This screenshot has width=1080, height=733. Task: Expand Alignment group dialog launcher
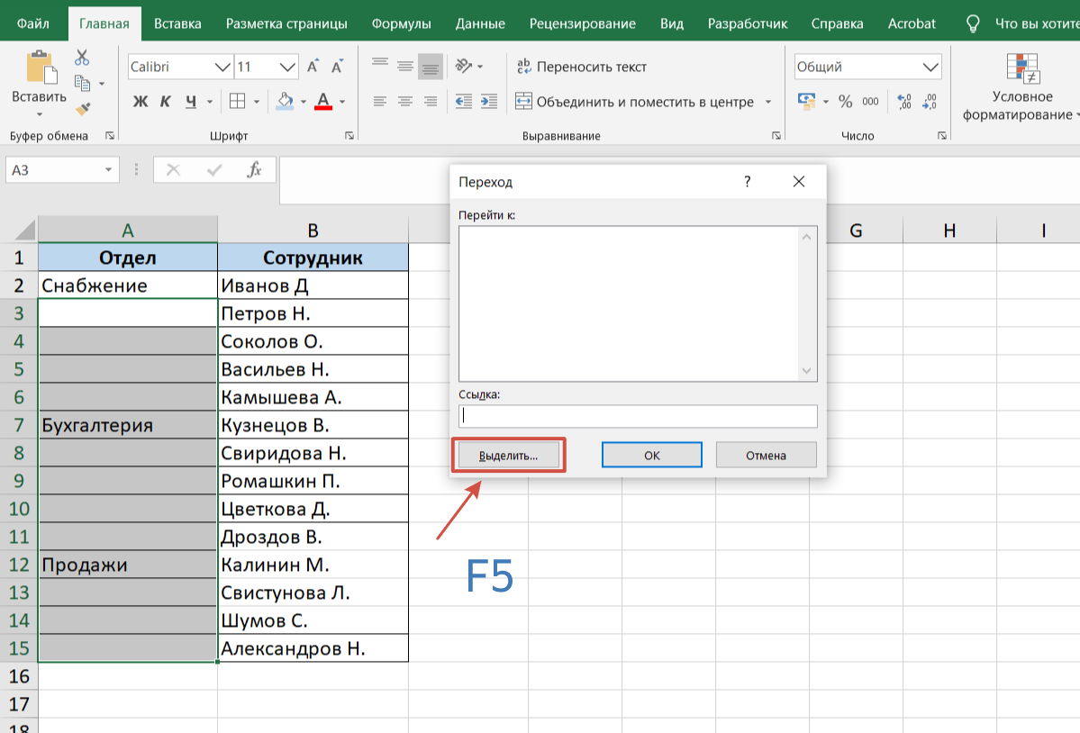pyautogui.click(x=776, y=136)
